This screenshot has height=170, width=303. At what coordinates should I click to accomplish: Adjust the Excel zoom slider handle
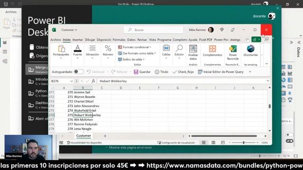click(x=243, y=143)
